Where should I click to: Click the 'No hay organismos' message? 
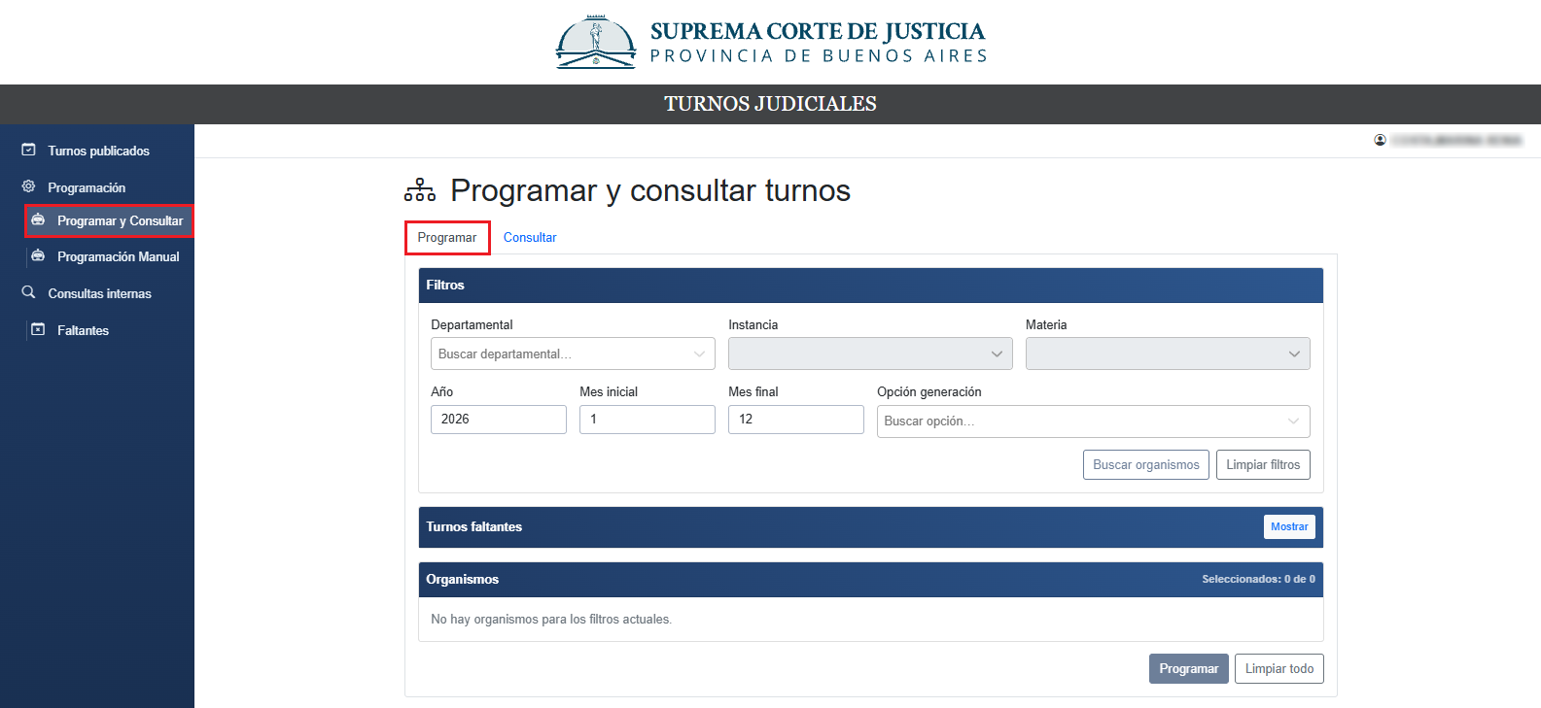(x=551, y=620)
